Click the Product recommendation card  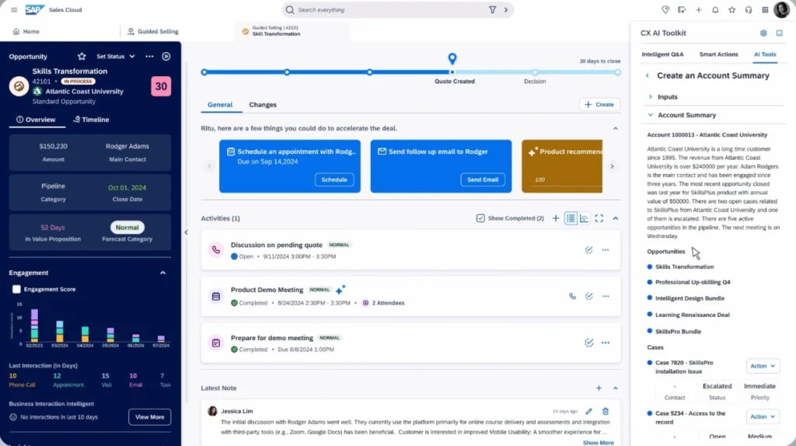click(x=562, y=166)
